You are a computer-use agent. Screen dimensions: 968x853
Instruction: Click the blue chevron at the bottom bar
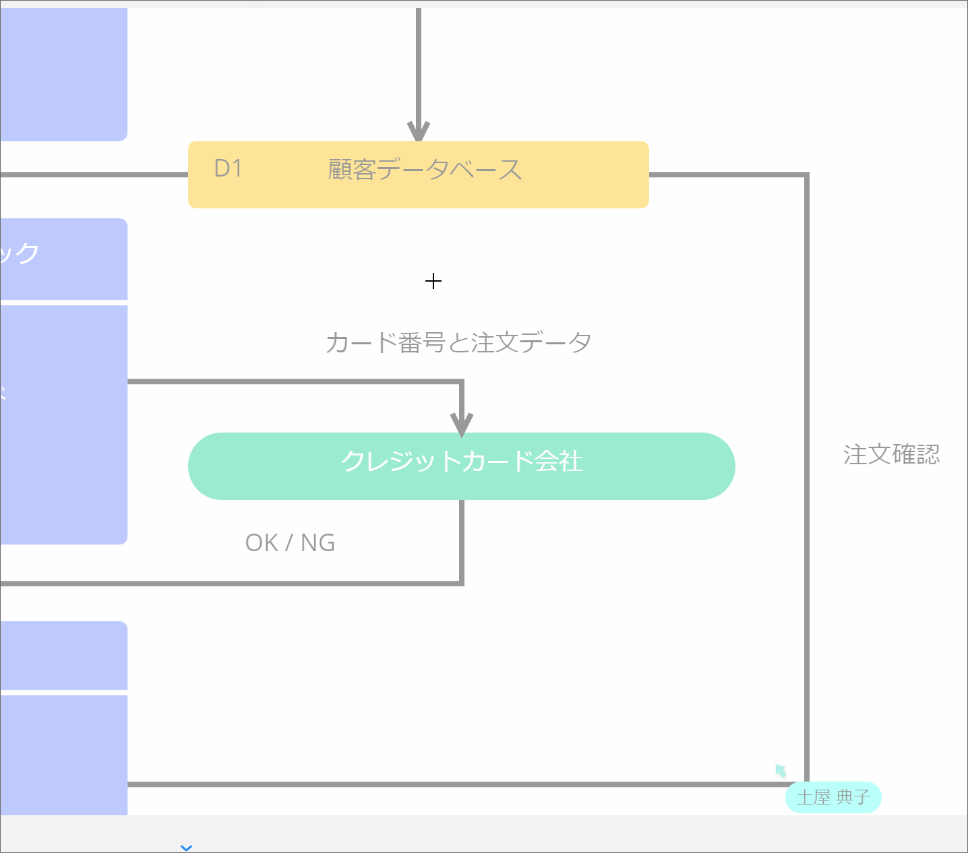(187, 847)
